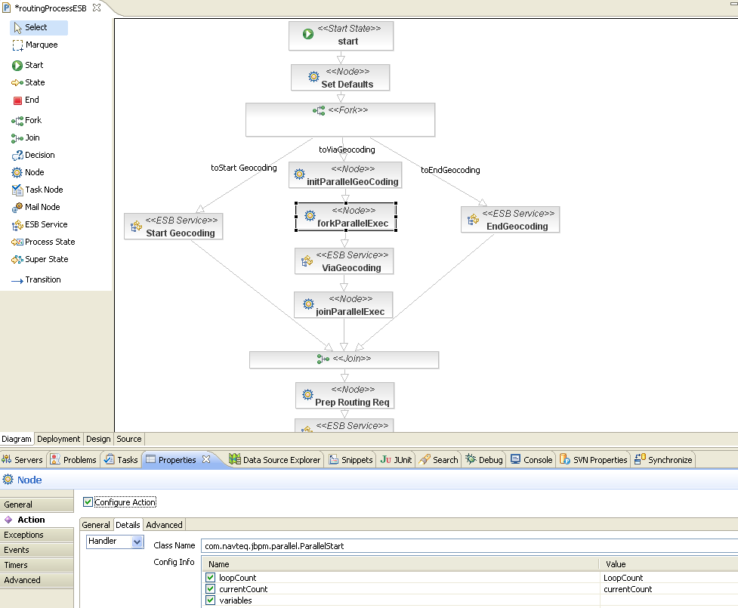Viewport: 738px width, 608px height.
Task: Choose the Task Node tool
Action: (39, 190)
